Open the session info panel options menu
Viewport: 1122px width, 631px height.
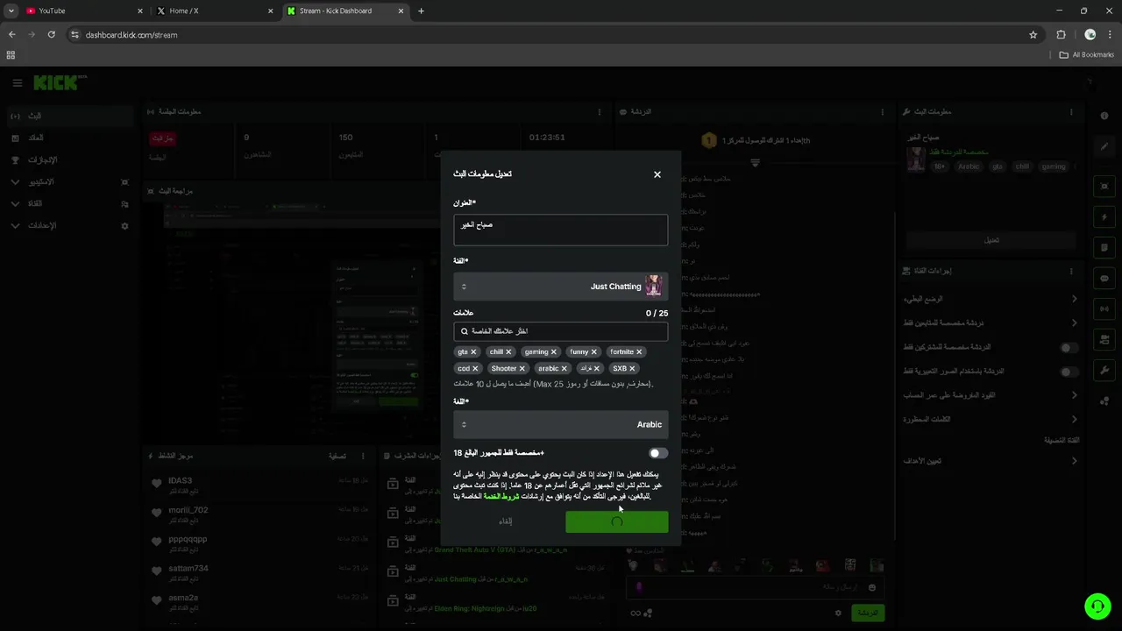tap(600, 112)
